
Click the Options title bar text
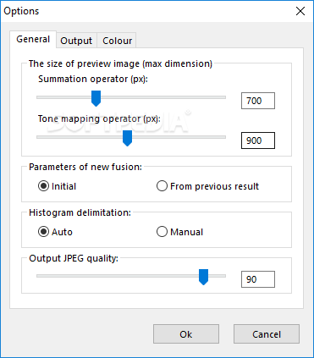pos(21,11)
